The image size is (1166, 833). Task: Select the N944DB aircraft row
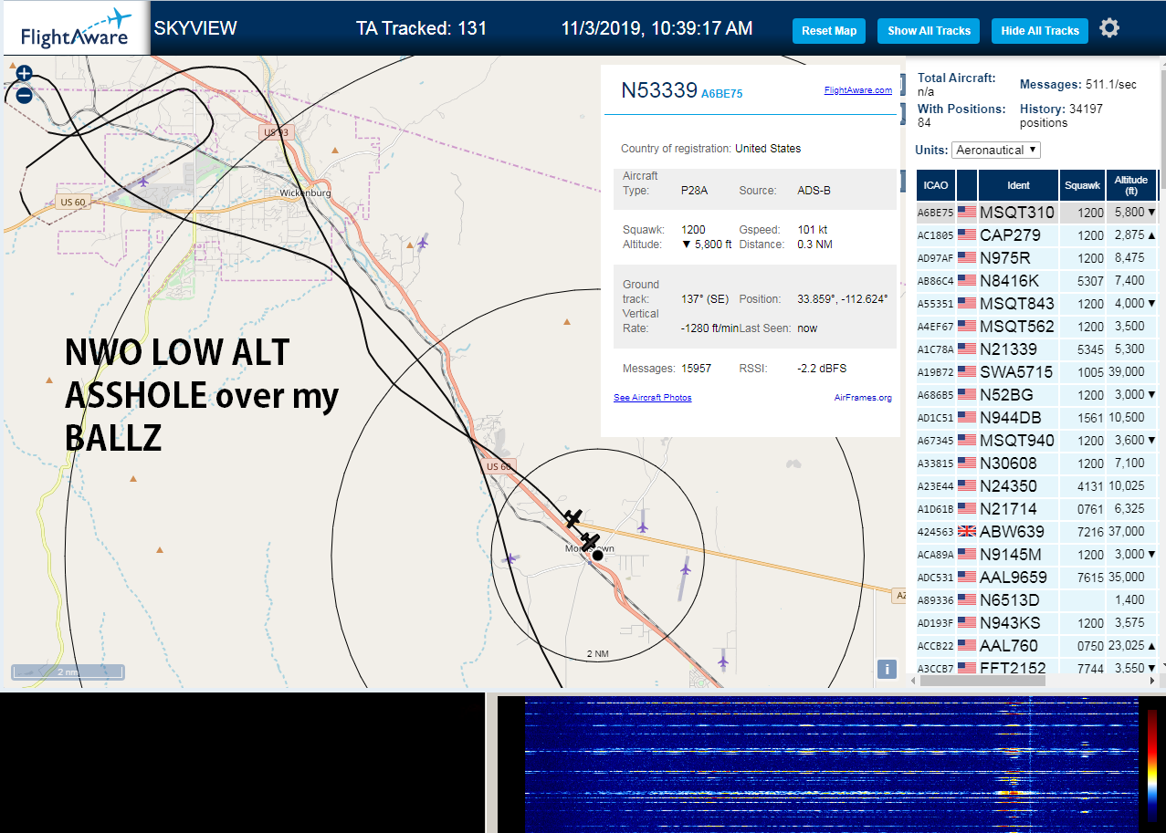click(1036, 417)
